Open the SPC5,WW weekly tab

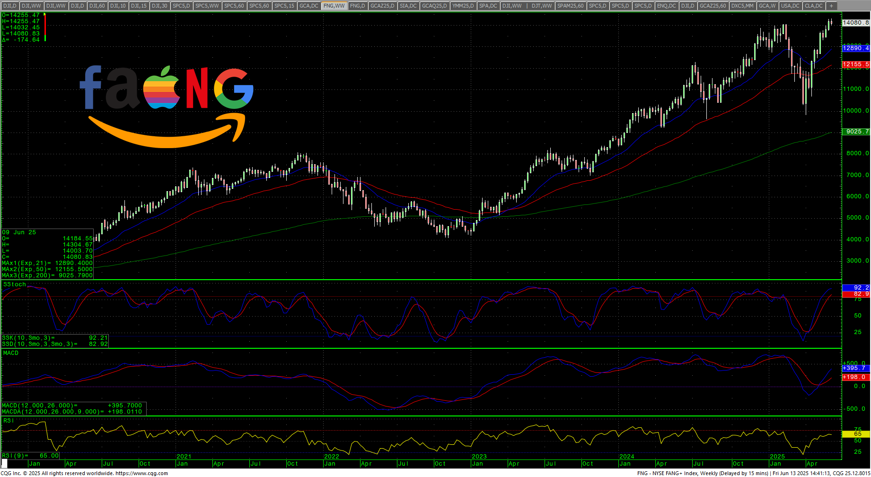(207, 6)
